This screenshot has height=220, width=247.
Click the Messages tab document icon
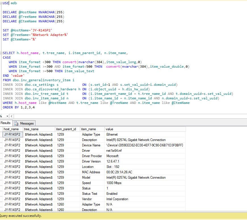pyautogui.click(x=16, y=123)
